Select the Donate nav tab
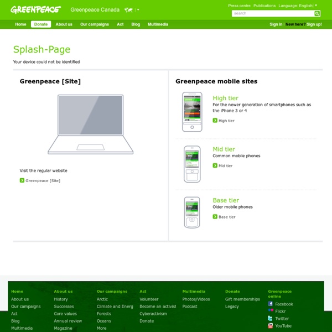Screen dimensions: 332x332 [x=41, y=24]
